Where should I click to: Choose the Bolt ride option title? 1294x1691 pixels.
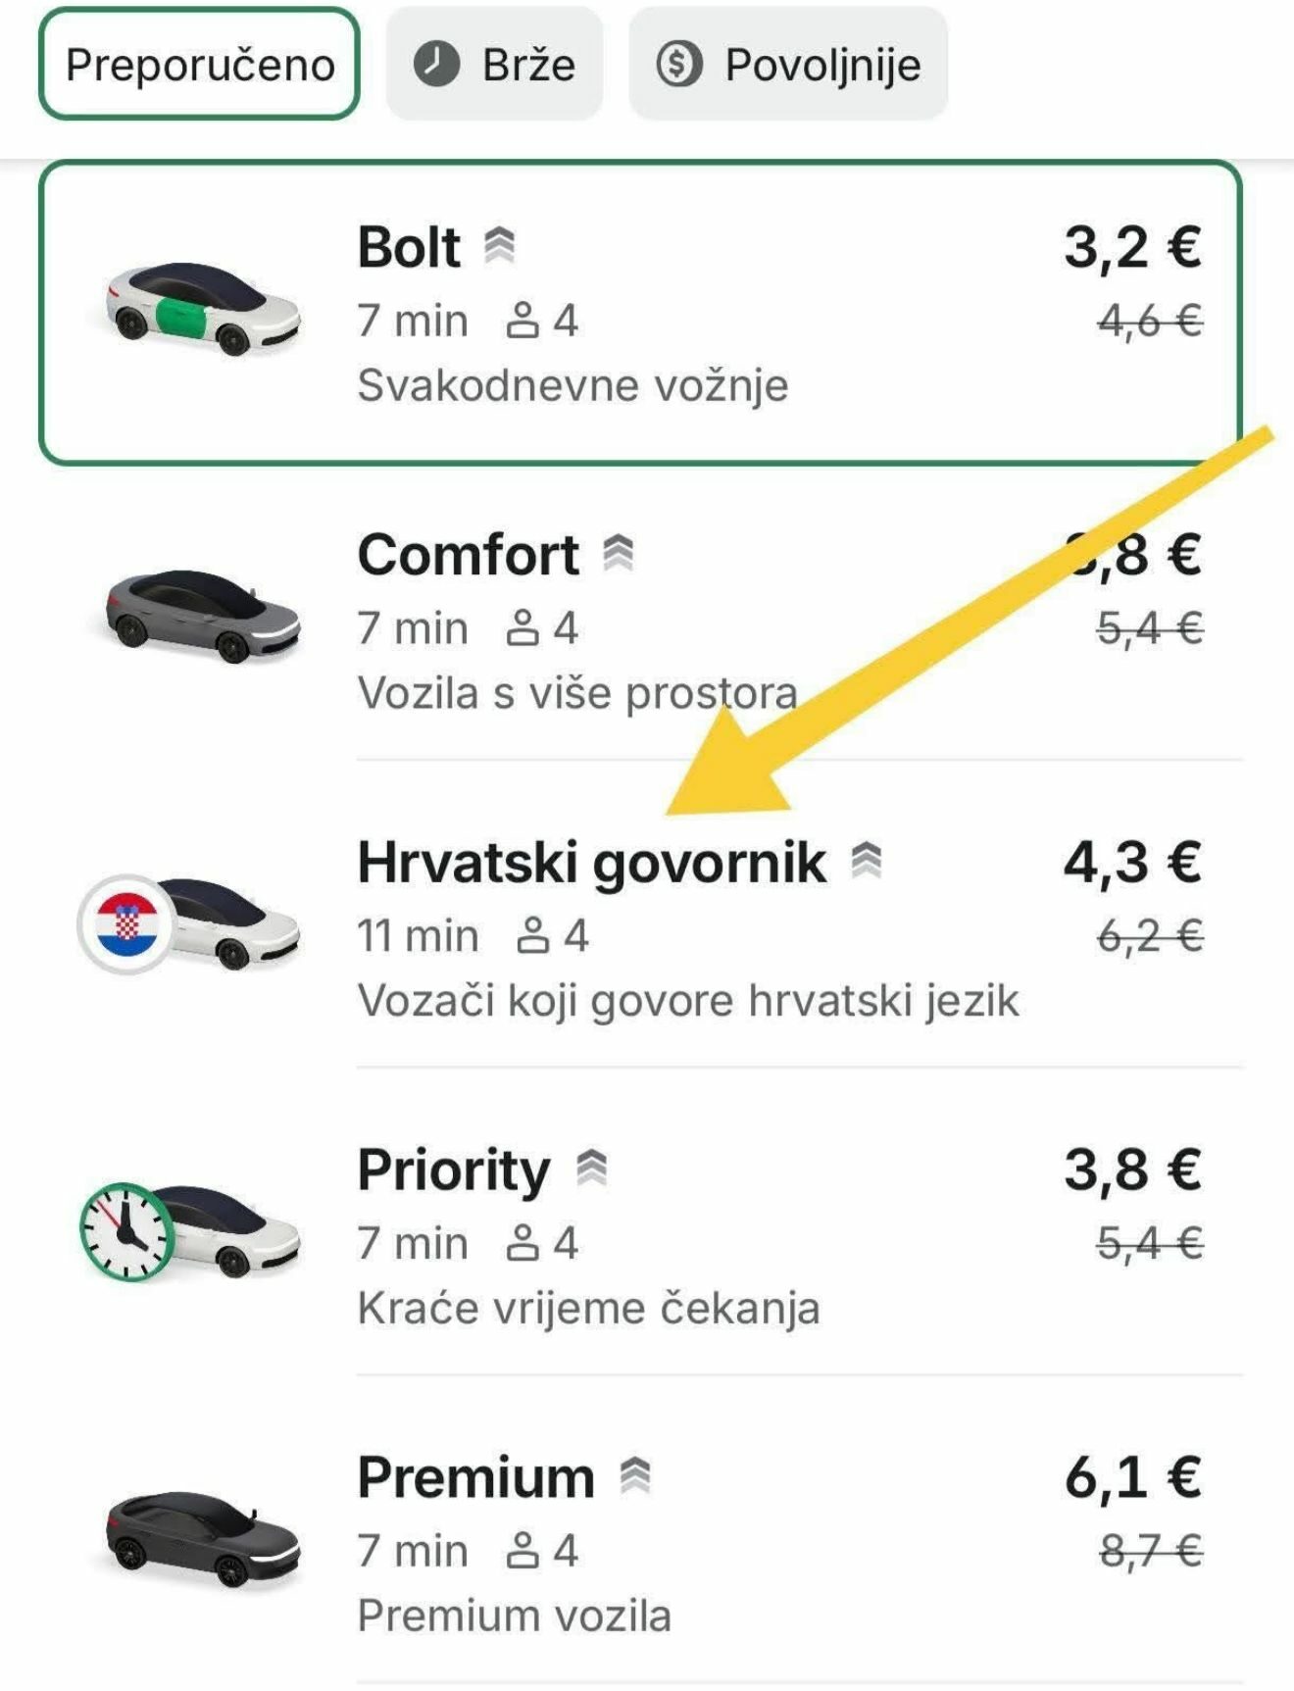409,247
